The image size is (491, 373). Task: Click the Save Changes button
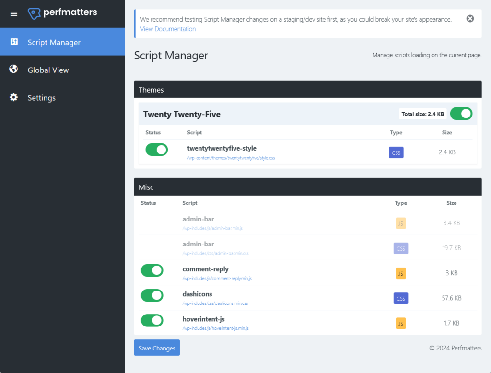tap(157, 348)
